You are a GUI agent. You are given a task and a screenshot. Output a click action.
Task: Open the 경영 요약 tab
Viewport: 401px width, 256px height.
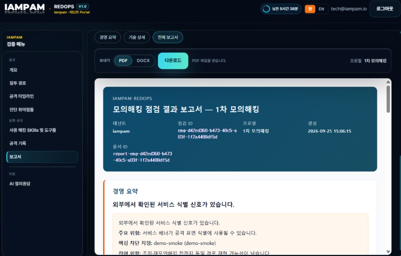pos(108,37)
